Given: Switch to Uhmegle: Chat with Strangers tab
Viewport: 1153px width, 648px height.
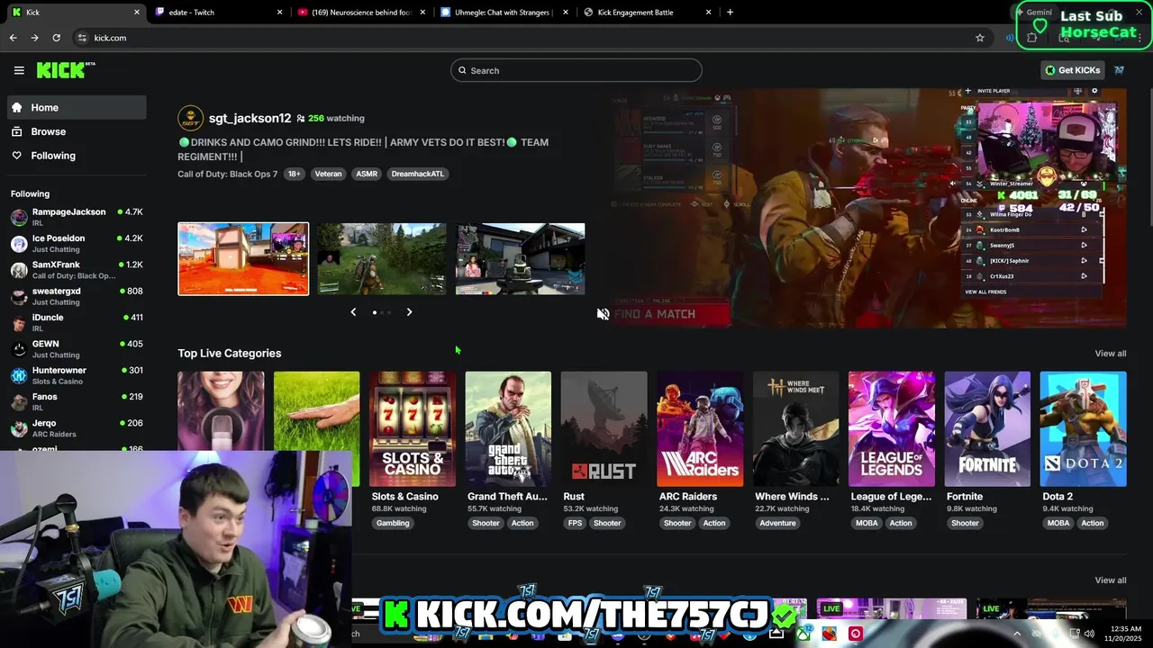Looking at the screenshot, I should [504, 13].
